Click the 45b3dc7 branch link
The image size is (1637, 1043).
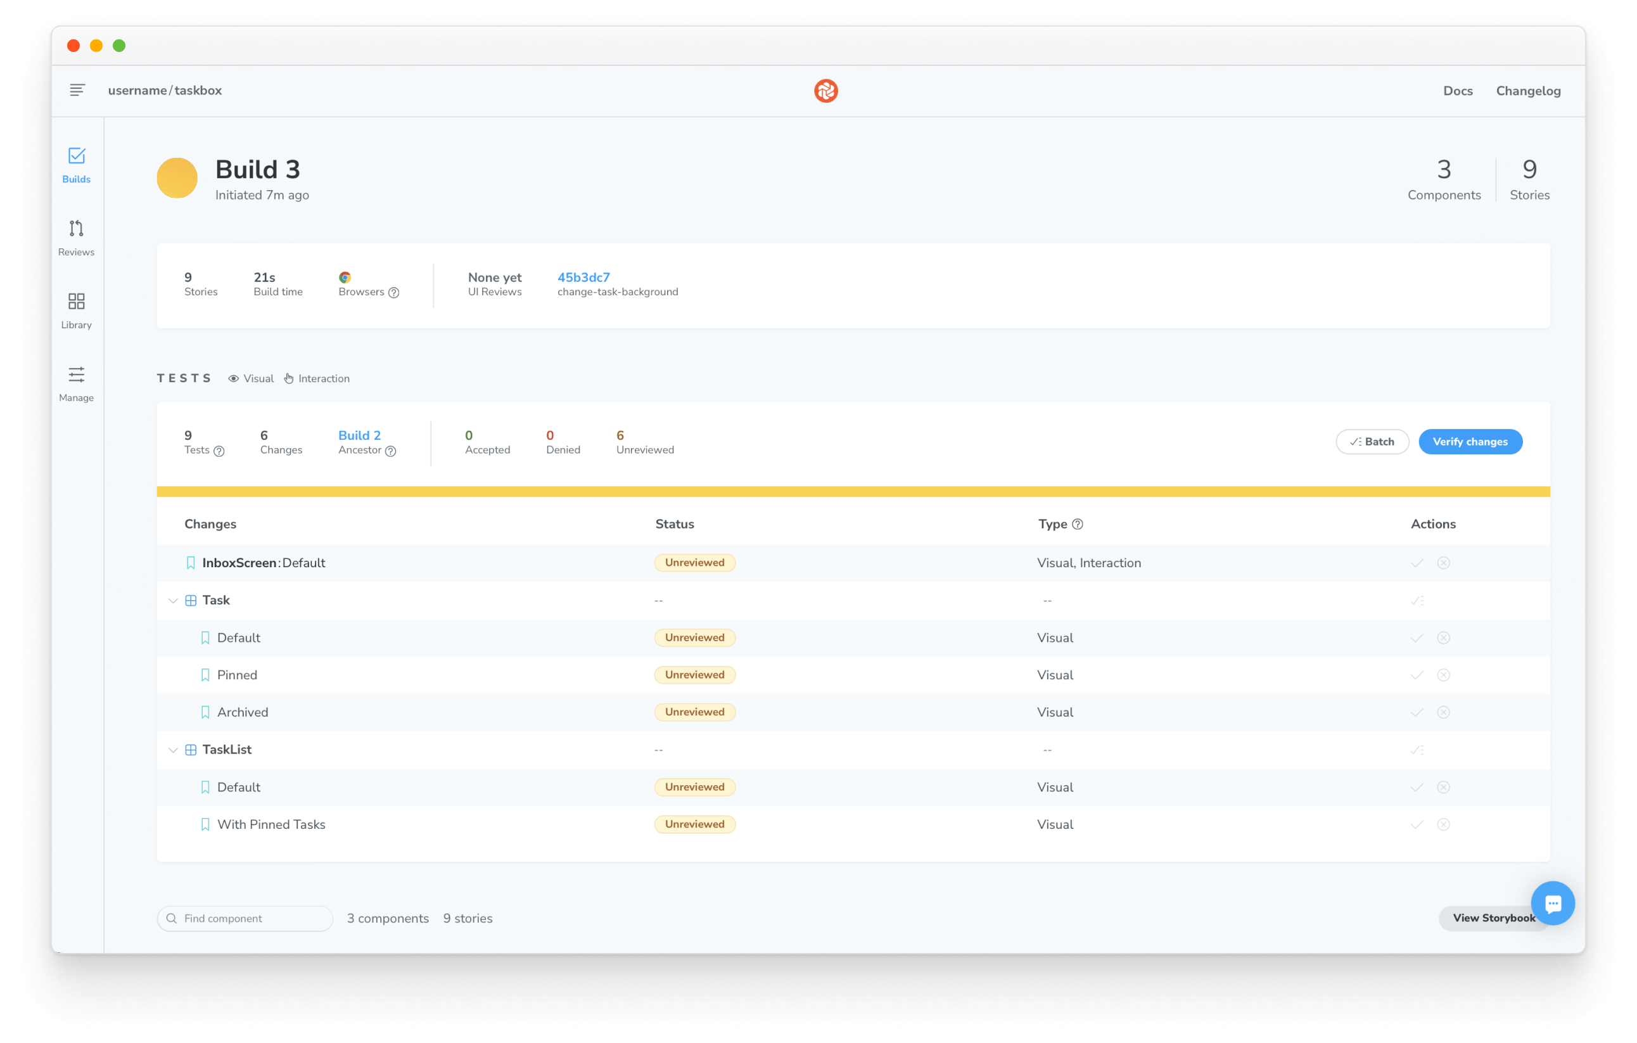click(585, 277)
